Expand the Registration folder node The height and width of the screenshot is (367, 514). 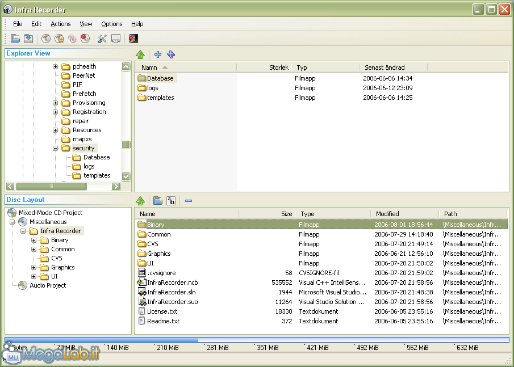(x=56, y=112)
